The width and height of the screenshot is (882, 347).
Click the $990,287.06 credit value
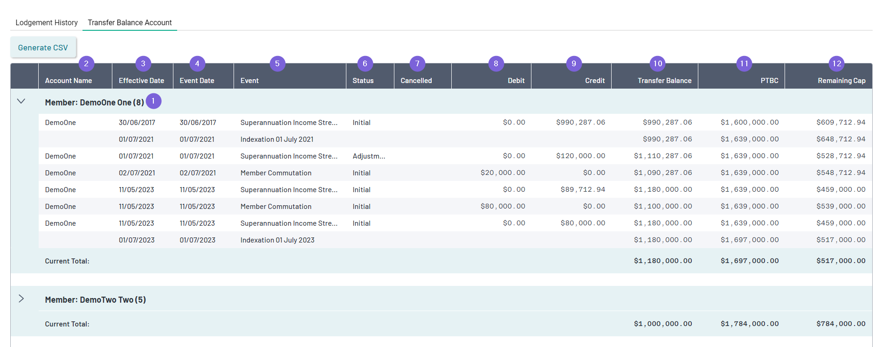coord(580,122)
